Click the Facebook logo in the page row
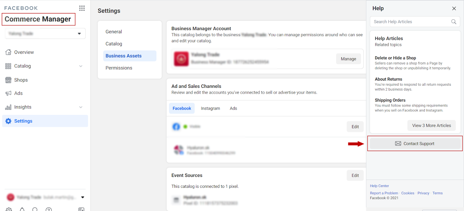Screen dimensions: 464x211 pos(176,126)
